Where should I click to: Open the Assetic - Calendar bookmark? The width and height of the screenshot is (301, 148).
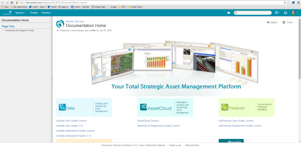[x=80, y=7]
